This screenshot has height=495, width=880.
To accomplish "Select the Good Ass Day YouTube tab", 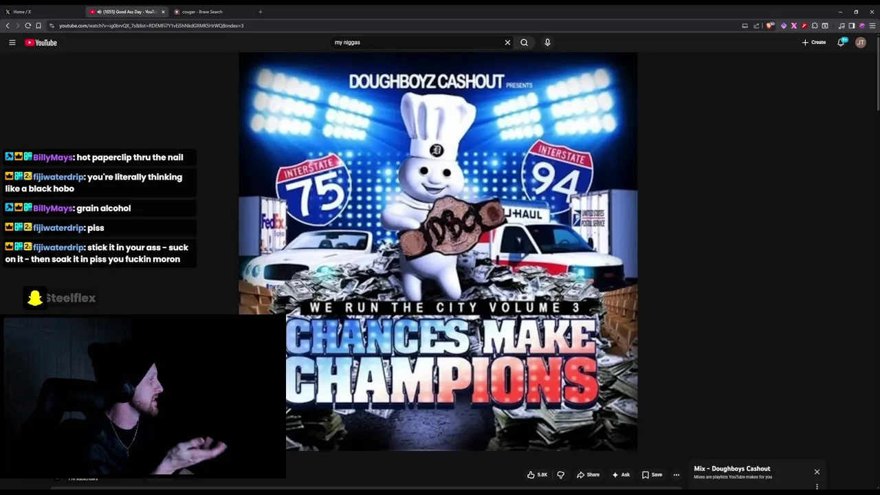I will (127, 12).
